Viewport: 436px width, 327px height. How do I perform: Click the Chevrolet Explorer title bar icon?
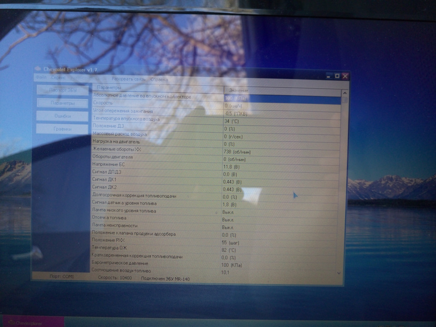pyautogui.click(x=38, y=69)
